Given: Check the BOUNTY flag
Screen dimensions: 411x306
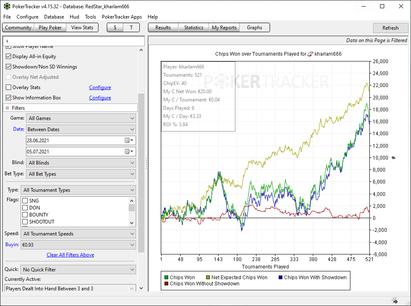Looking at the screenshot, I should point(25,214).
